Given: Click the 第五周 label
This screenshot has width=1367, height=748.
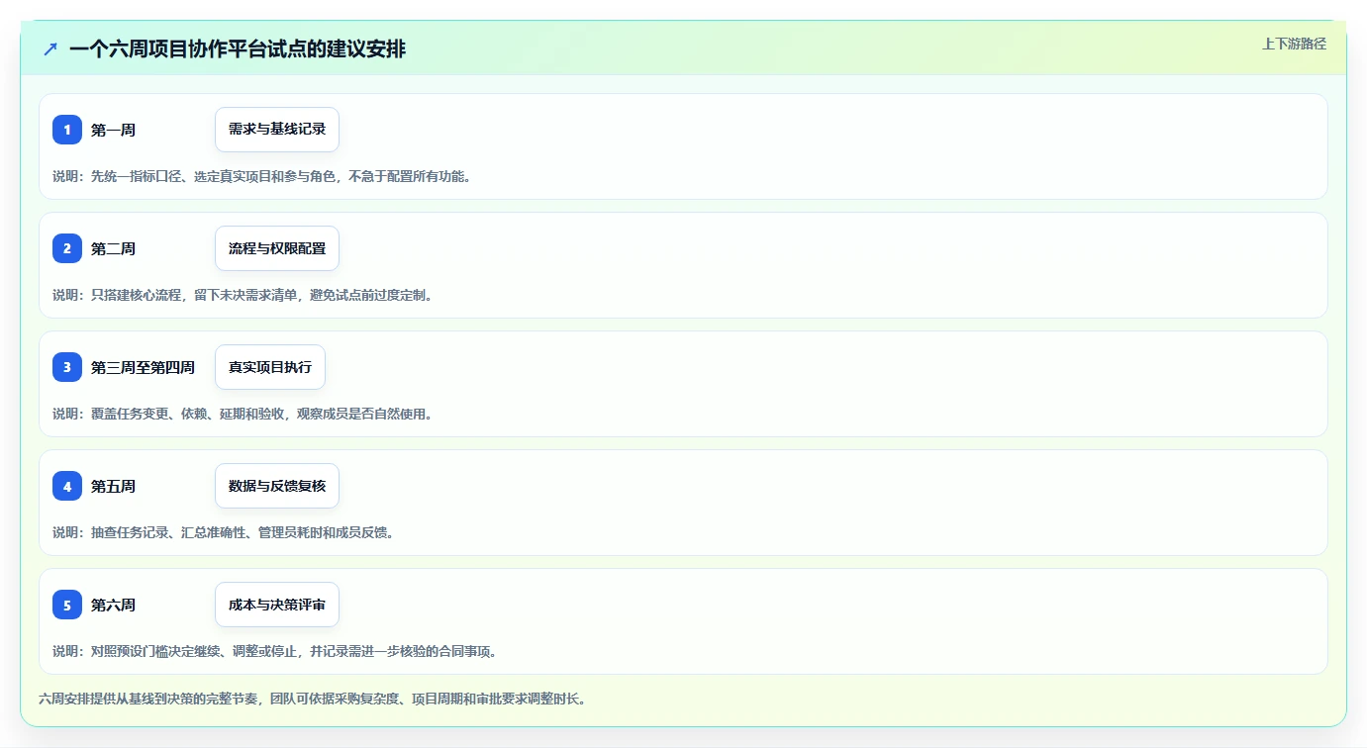Looking at the screenshot, I should tap(113, 486).
